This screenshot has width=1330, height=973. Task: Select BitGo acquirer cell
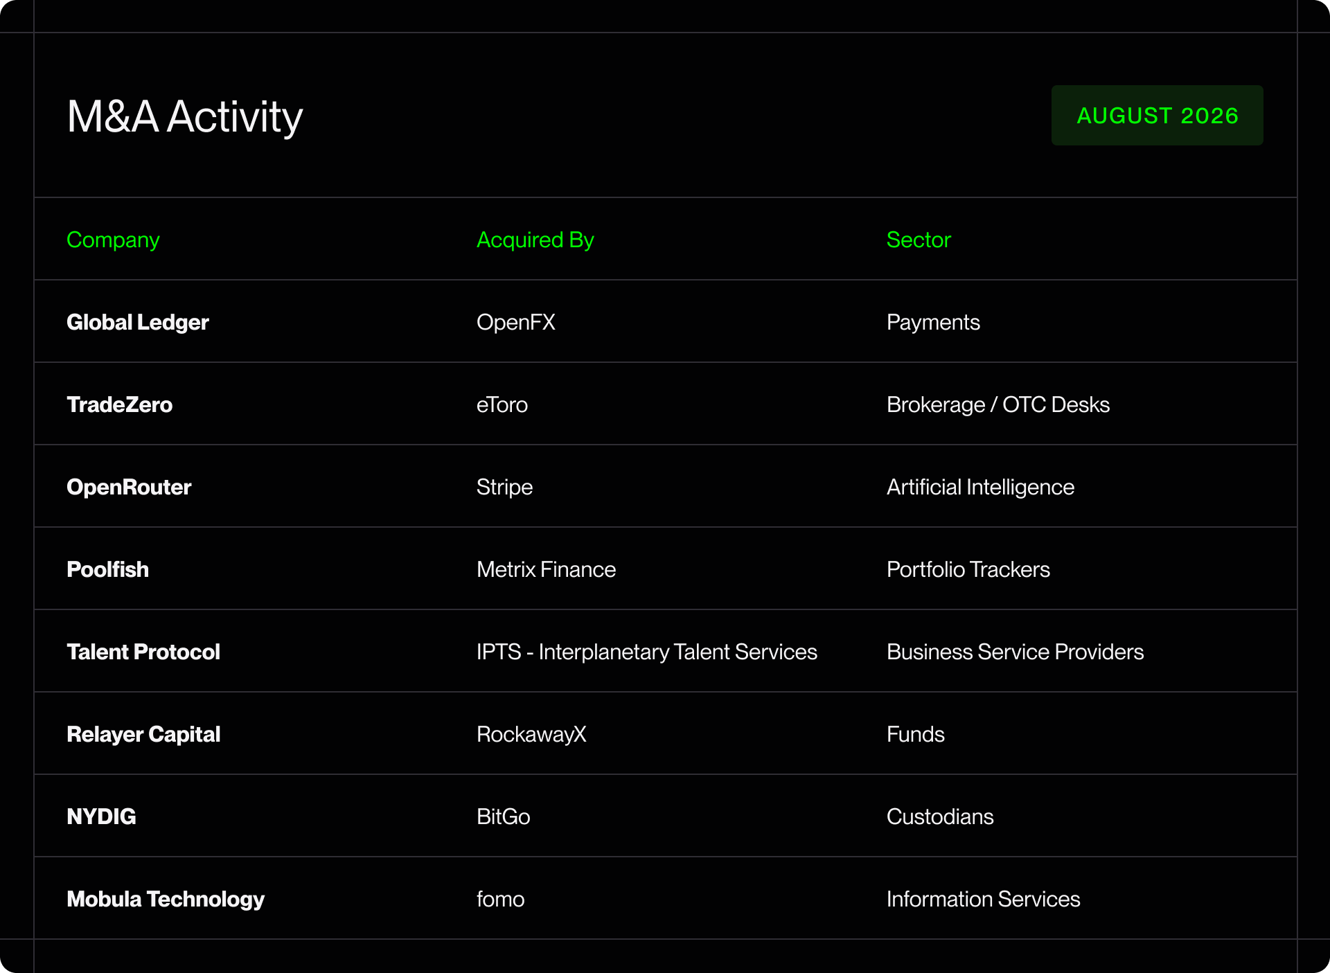point(504,816)
